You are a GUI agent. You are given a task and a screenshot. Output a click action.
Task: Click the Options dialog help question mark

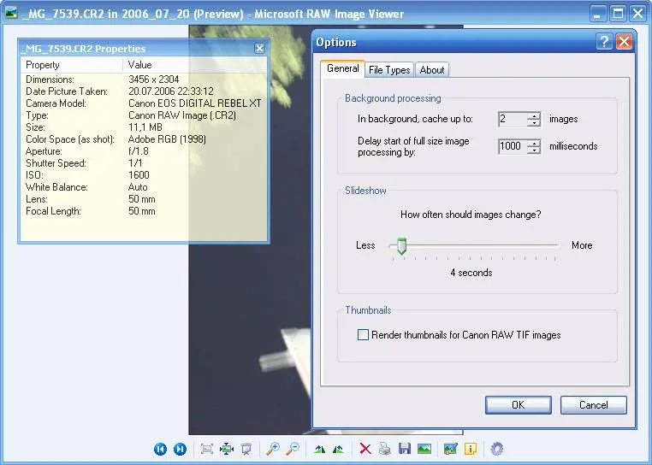604,42
